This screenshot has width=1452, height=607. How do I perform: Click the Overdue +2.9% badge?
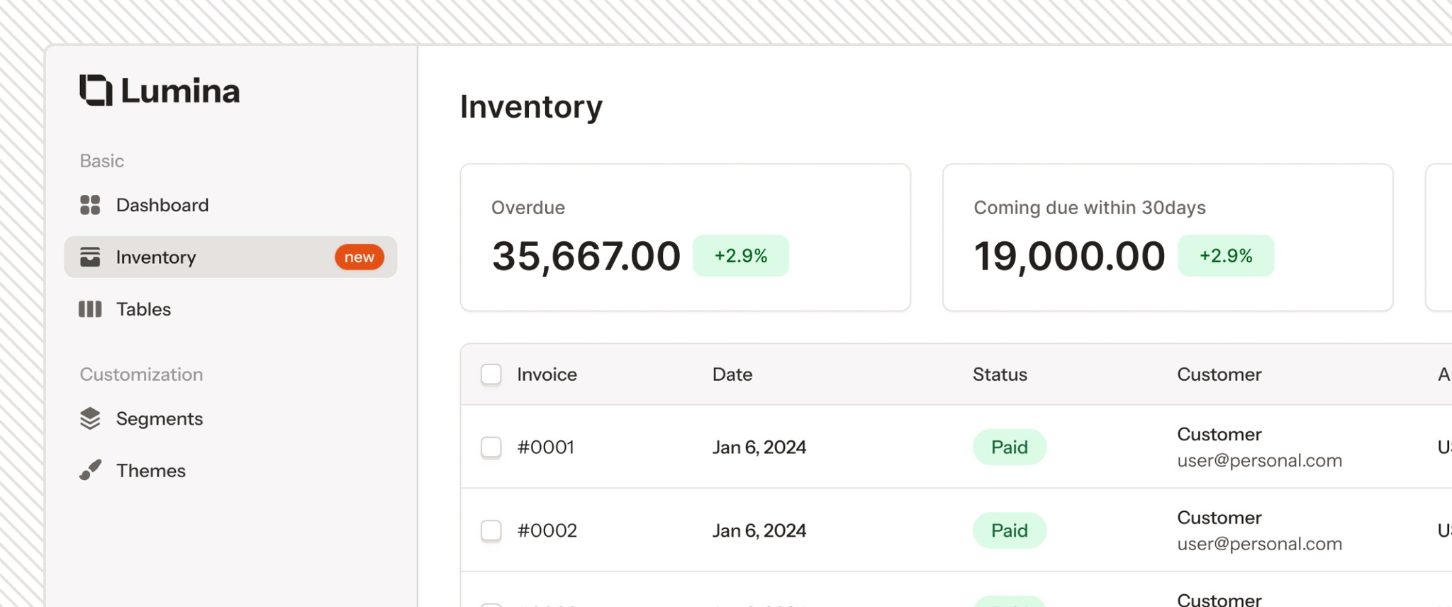[741, 256]
